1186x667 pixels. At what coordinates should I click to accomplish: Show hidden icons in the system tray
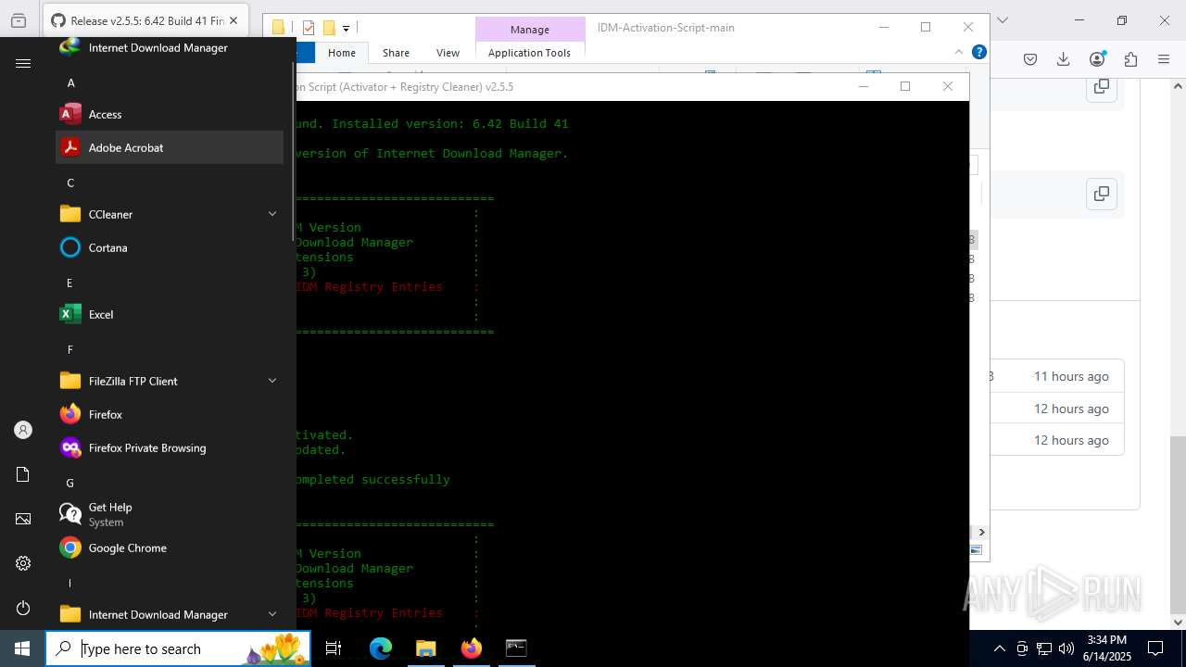click(x=999, y=648)
